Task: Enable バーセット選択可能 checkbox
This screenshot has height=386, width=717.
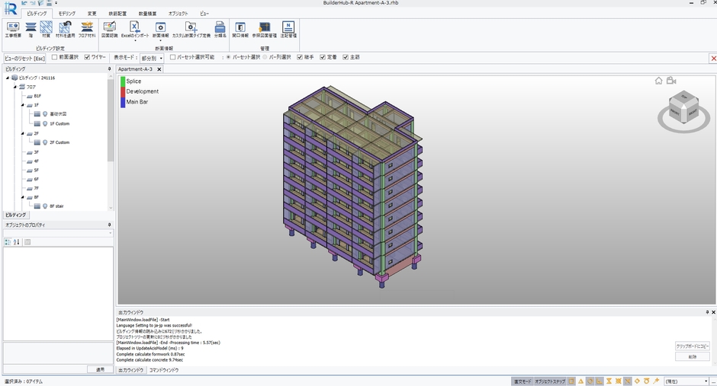Action: 172,58
